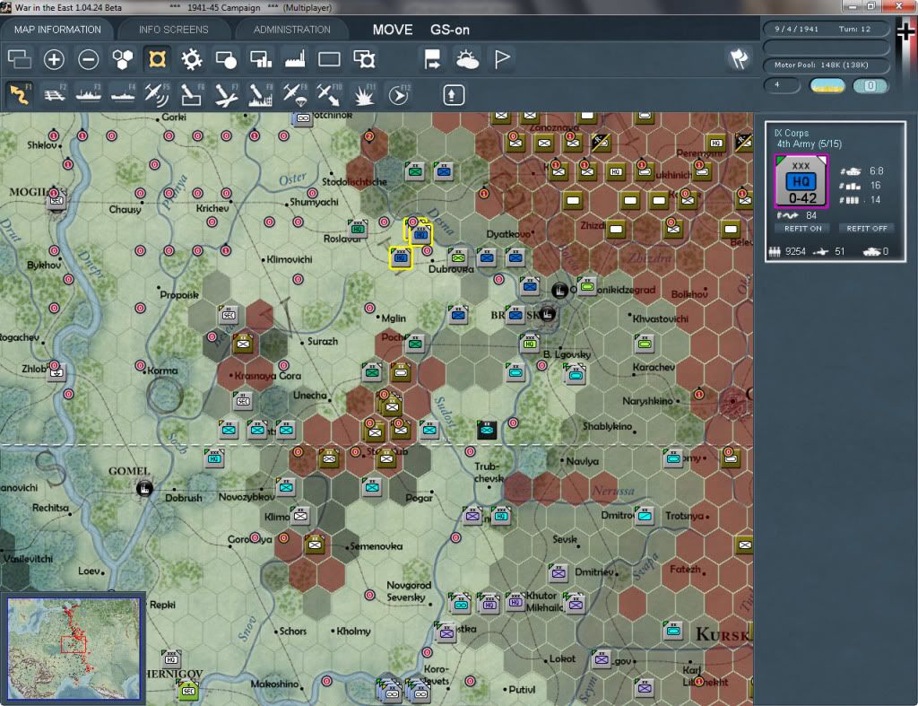This screenshot has height=706, width=918.
Task: Click the overlapping windows icon in toolbar
Action: [20, 59]
